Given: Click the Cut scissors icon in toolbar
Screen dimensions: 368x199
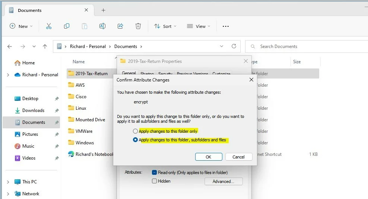Looking at the screenshot, I should coord(48,26).
